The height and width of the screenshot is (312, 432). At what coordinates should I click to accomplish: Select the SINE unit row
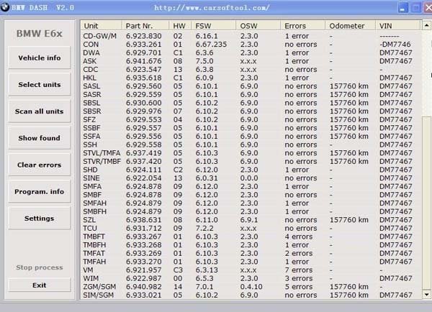pos(251,178)
